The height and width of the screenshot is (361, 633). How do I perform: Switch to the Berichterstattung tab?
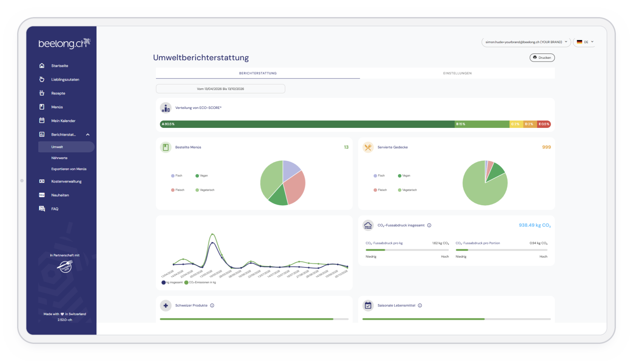[x=258, y=73]
